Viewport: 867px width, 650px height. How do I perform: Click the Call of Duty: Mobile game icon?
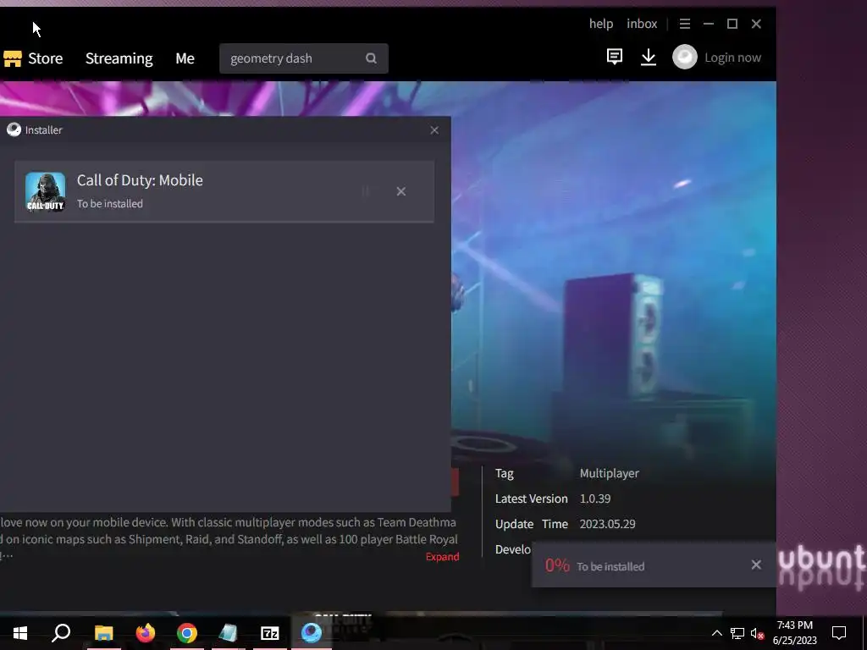click(x=46, y=192)
